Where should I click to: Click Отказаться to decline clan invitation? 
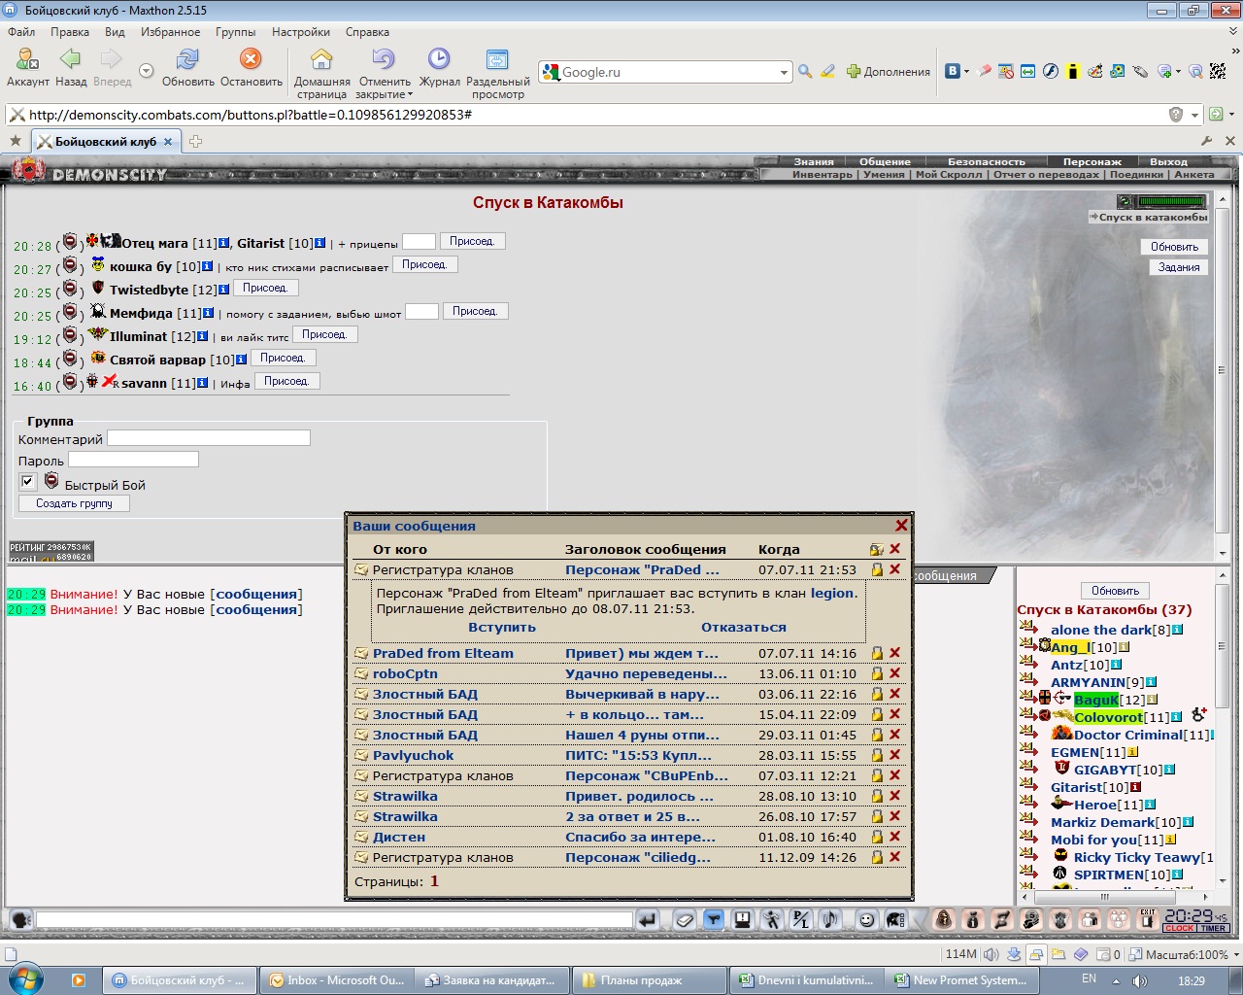coord(744,628)
